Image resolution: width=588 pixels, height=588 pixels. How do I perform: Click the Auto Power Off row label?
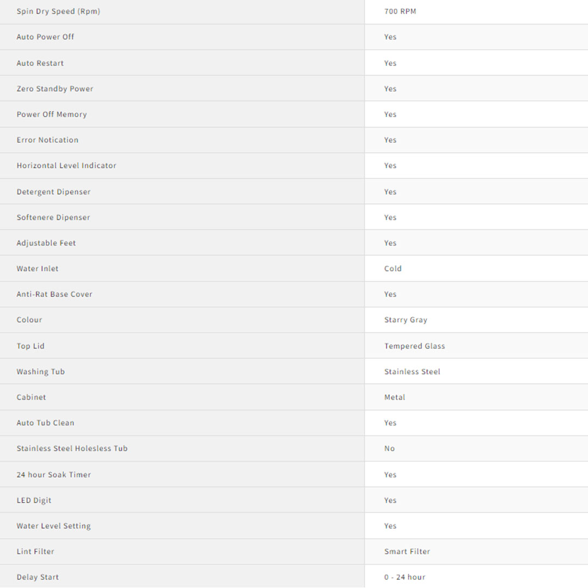point(45,37)
